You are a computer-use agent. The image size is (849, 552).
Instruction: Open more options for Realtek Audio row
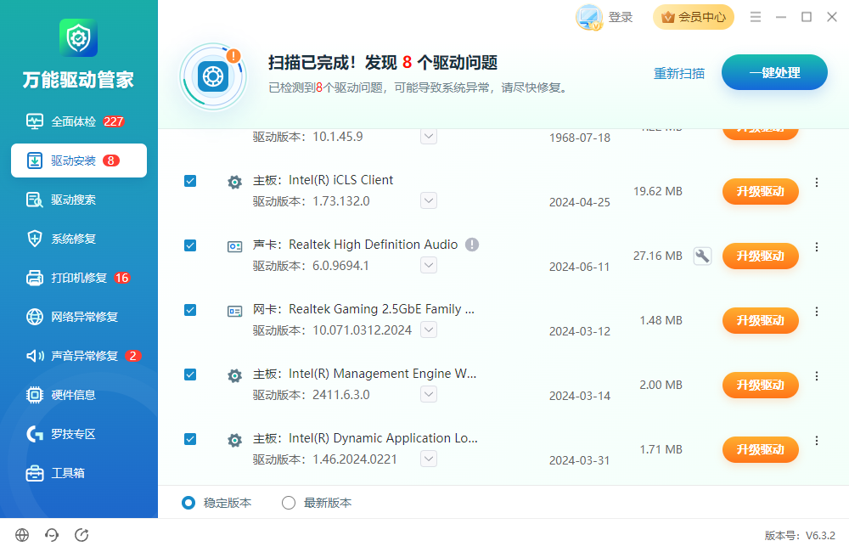coord(817,247)
